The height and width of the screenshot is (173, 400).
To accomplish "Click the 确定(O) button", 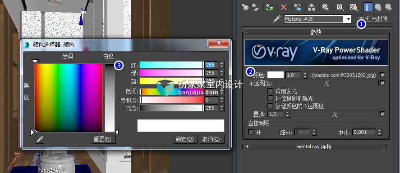I will click(x=185, y=139).
